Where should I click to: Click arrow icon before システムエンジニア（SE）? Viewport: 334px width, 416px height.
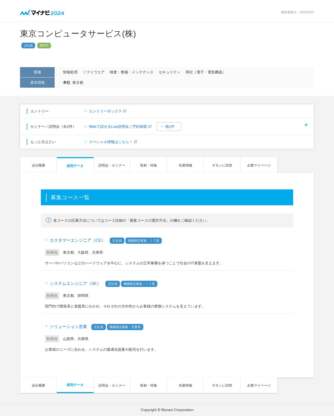(46, 283)
